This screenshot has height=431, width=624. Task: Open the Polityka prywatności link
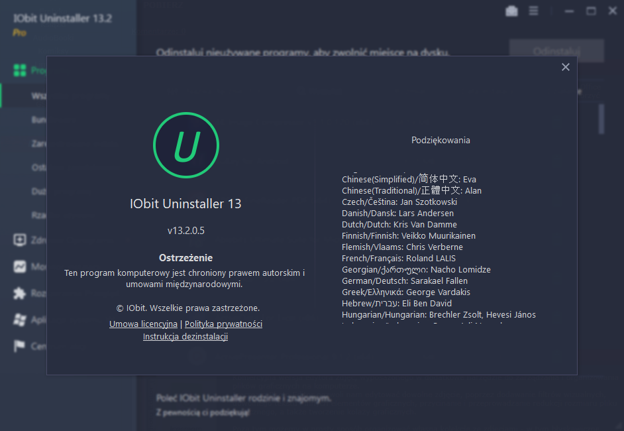click(x=223, y=324)
